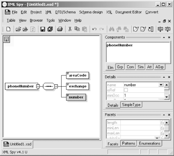174x156 pixels.
Task: Open the Schema design menu
Action: click(x=91, y=12)
